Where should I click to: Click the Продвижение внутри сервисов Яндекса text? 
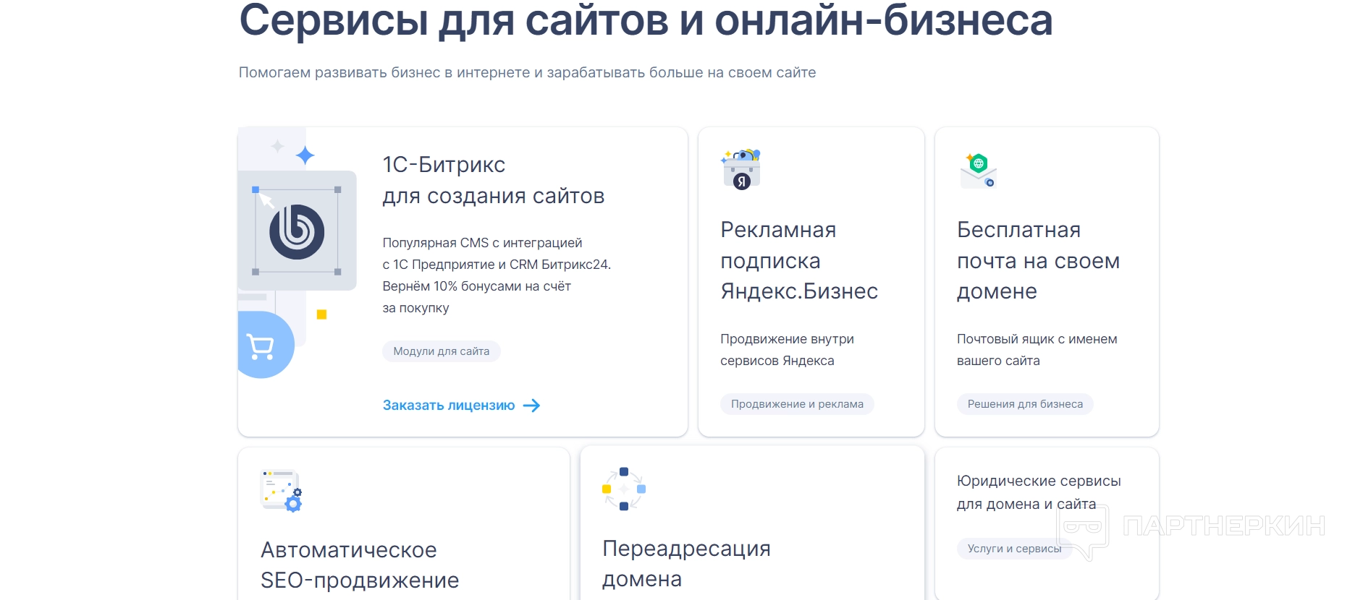(787, 350)
